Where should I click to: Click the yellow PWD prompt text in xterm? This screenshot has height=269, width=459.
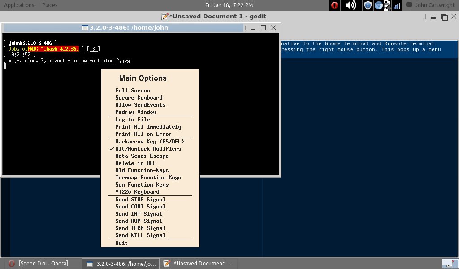[53, 49]
